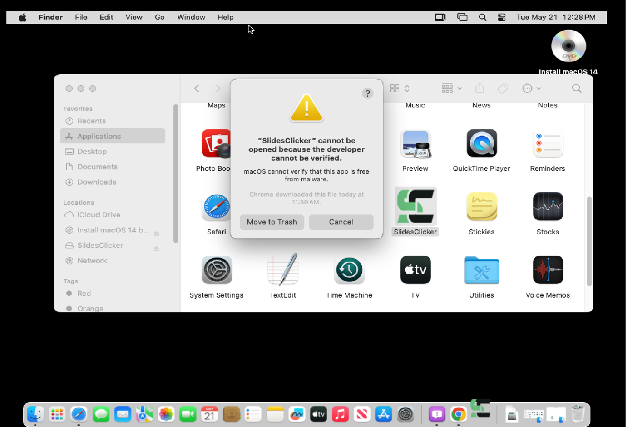
Task: Open the Install macOS 14 DVD on desktop
Action: pos(568,46)
